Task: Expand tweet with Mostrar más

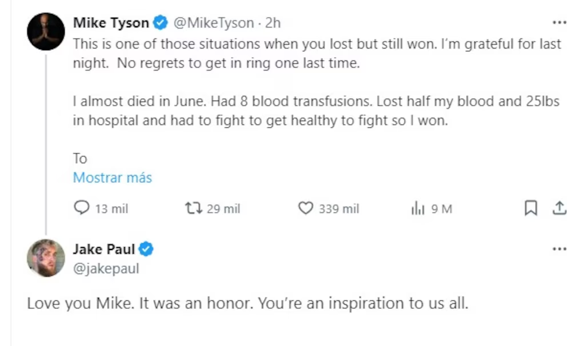Action: pos(112,178)
